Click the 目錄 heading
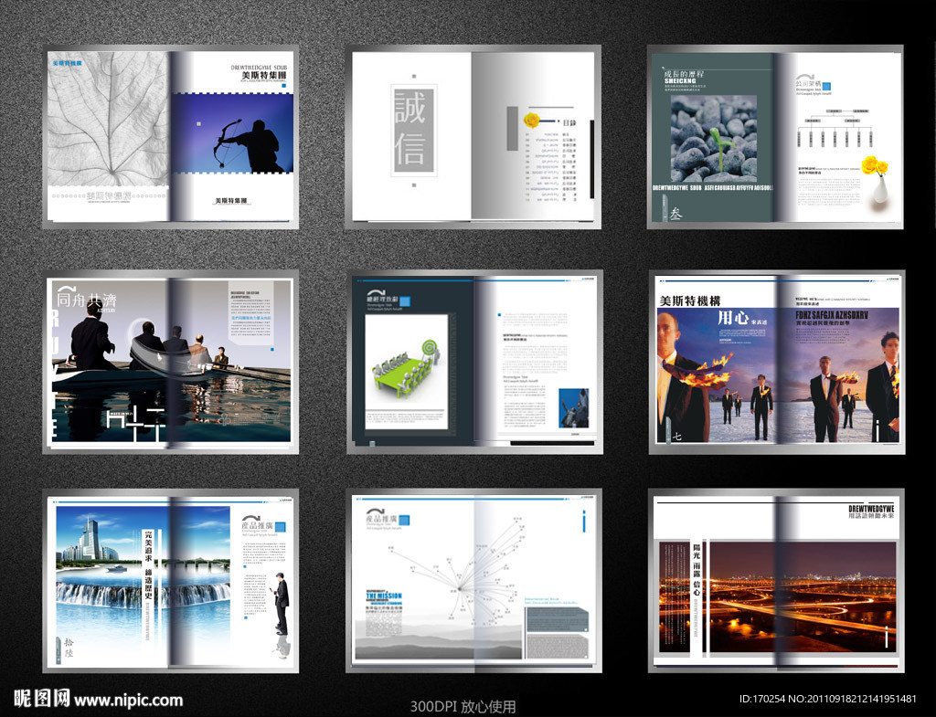Viewport: 936px width, 717px height. (x=569, y=123)
